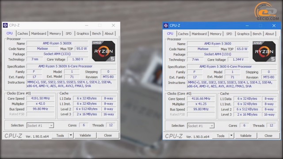Click Validate in the left CPU-Z window
Viewport: 283px width, 159px height.
coord(85,136)
